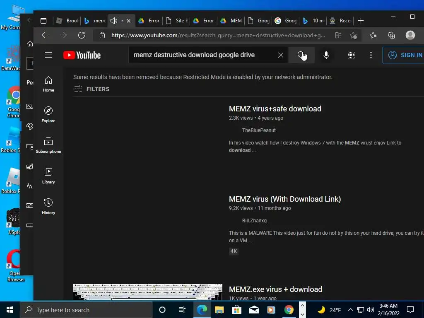Screen dimensions: 424x318
Task: Click the 4K badge
Action: click(x=234, y=251)
